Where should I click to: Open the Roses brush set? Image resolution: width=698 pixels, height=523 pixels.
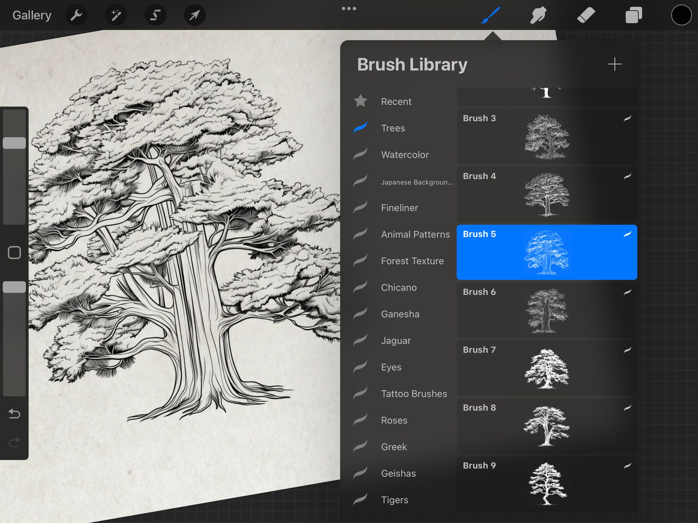pyautogui.click(x=403, y=420)
